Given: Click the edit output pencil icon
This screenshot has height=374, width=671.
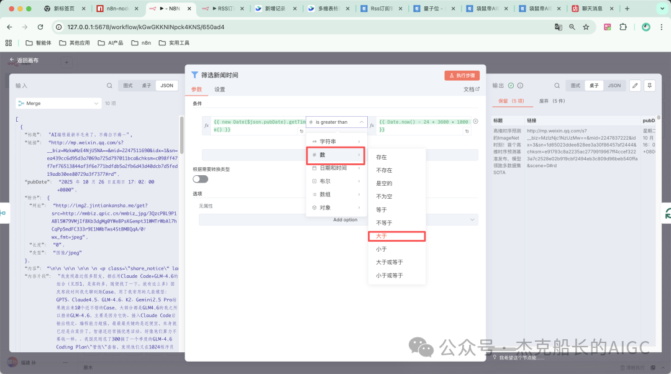Looking at the screenshot, I should point(635,86).
